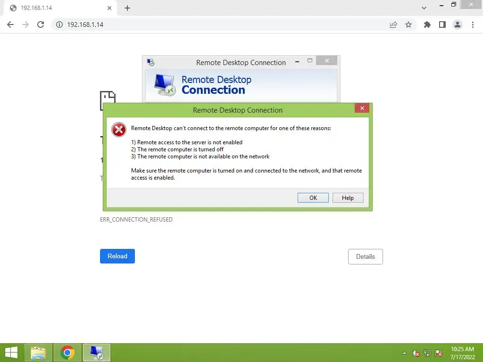The width and height of the screenshot is (483, 362).
Task: Click the Remote Desktop window title icon
Action: tap(150, 63)
